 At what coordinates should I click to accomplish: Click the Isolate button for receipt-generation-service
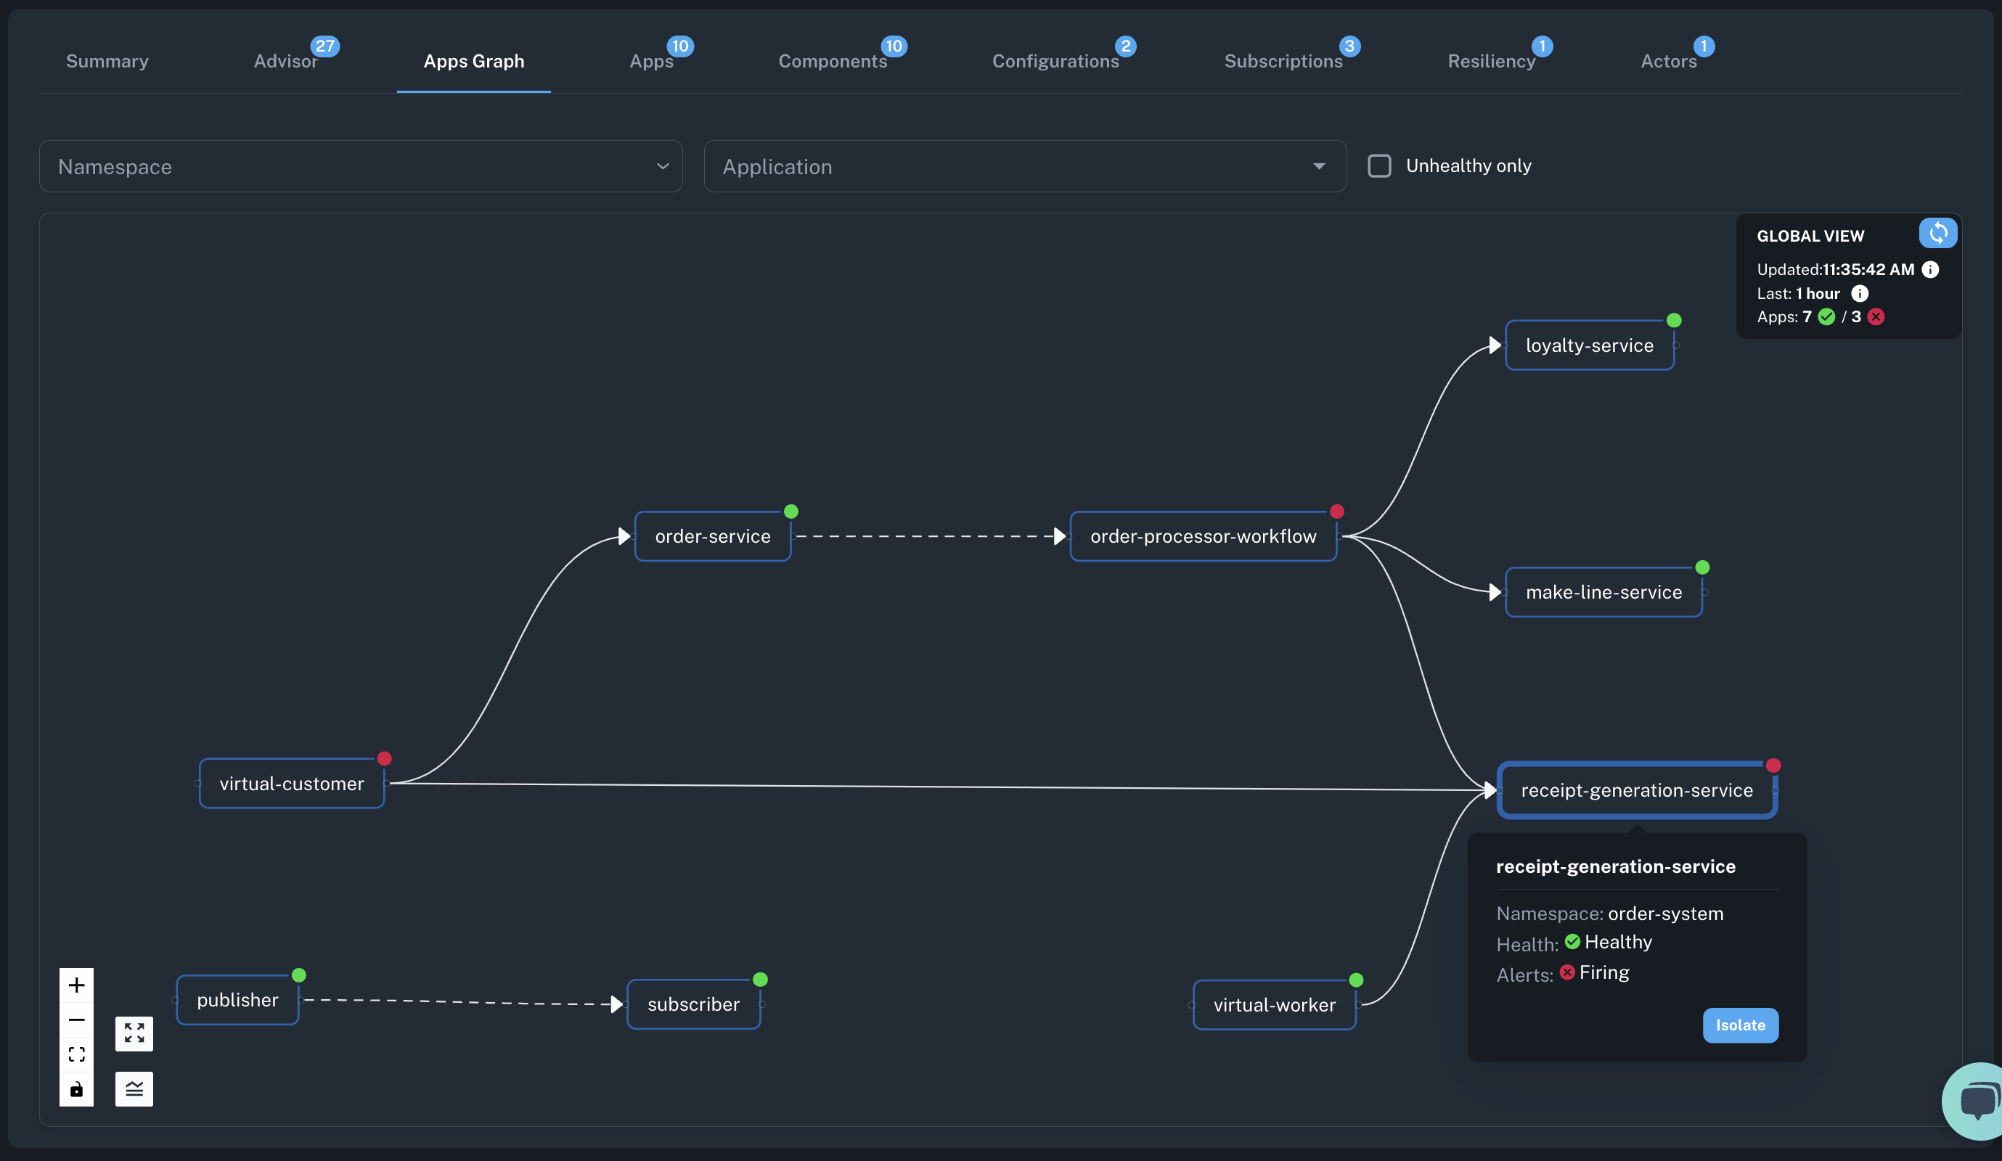click(x=1739, y=1024)
